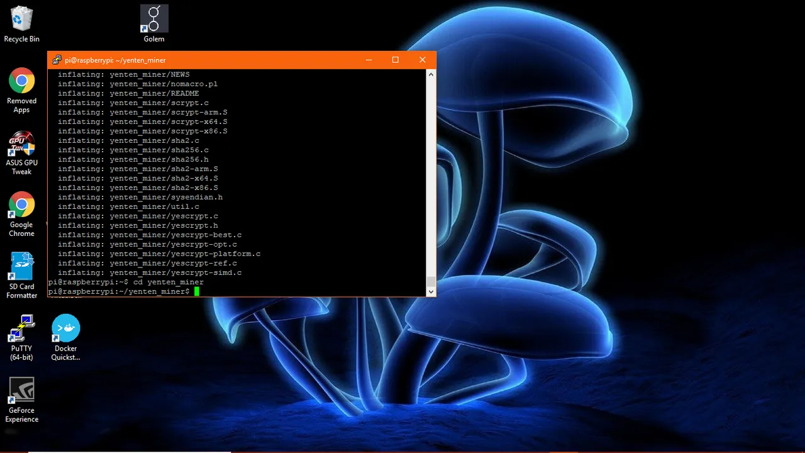805x453 pixels.
Task: Click the line 'inflating: yenten_miner/yescrypt-opt.c'
Action: 147,244
